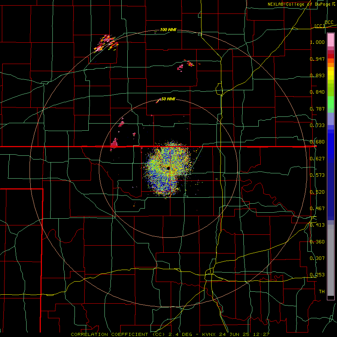Click the 50 NMI range ring label
337x337 pixels.
tap(168, 99)
